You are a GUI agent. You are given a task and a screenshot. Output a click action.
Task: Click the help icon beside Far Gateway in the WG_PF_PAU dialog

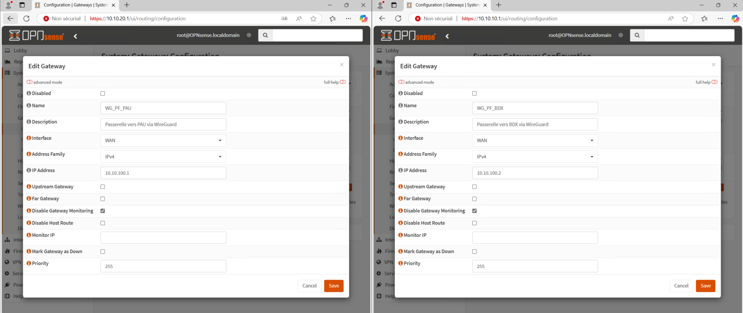click(x=29, y=199)
